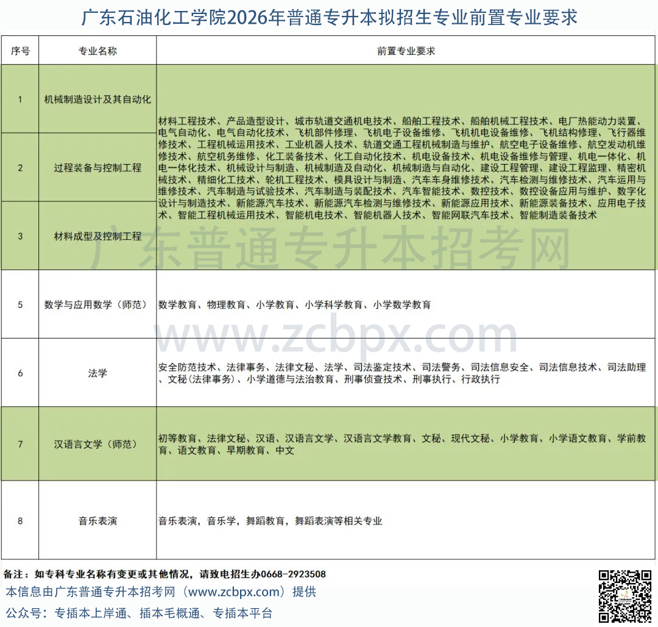This screenshot has width=658, height=627.
Task: Click serial number 7 cell
Action: (x=20, y=444)
